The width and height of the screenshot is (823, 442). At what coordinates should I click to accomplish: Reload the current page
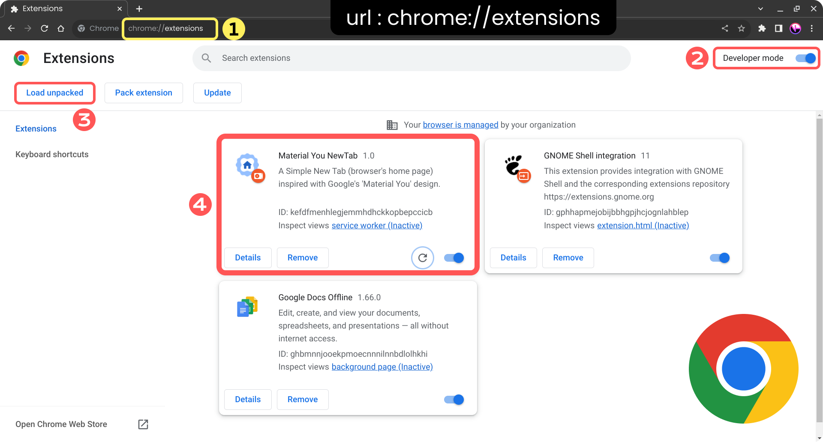(45, 28)
